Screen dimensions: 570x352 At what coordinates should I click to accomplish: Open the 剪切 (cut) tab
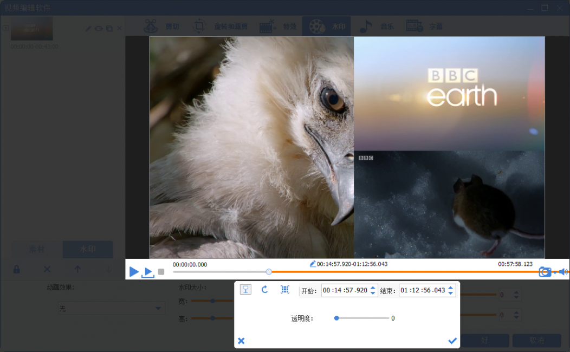point(161,26)
